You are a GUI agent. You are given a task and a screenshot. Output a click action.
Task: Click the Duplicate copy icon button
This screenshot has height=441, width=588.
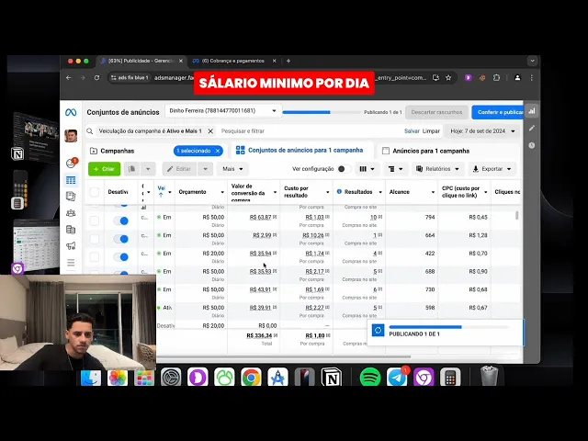click(x=131, y=169)
